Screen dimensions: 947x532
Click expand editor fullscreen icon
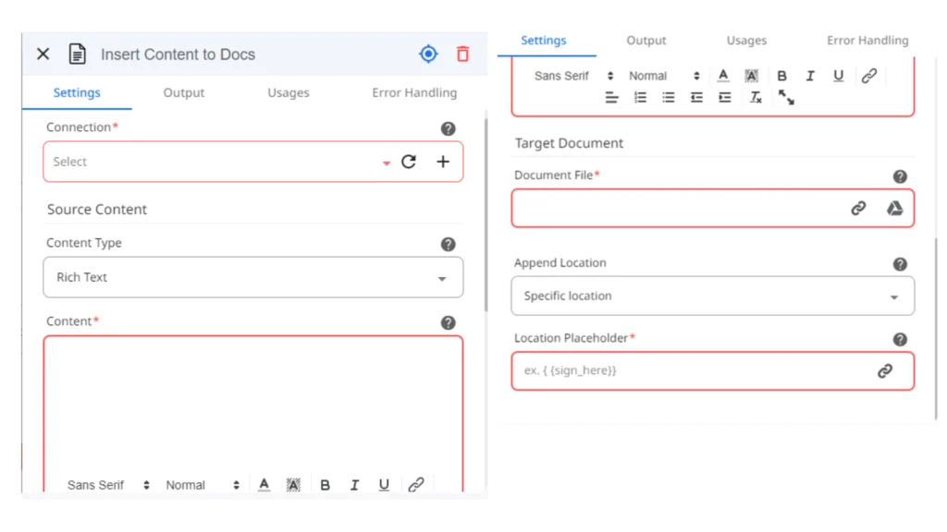(786, 97)
